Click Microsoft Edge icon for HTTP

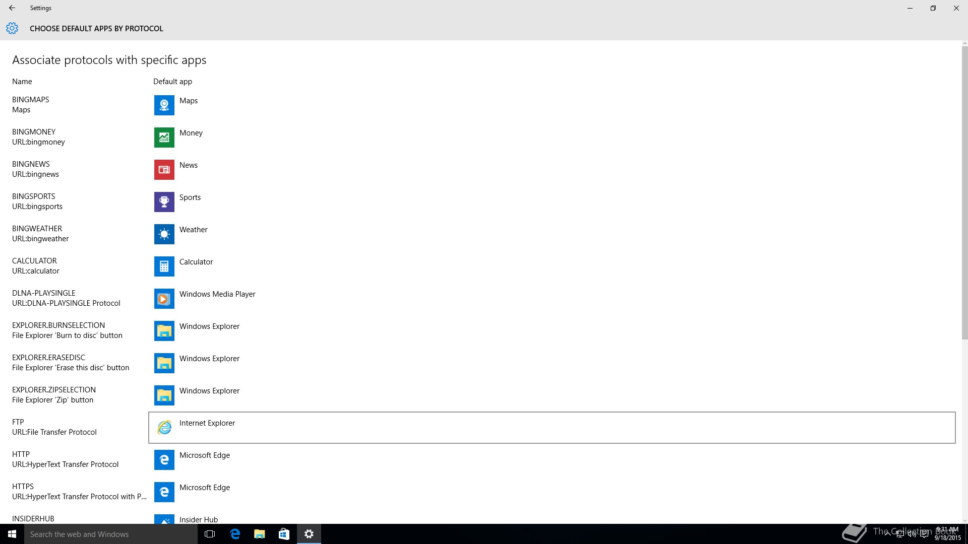(164, 460)
